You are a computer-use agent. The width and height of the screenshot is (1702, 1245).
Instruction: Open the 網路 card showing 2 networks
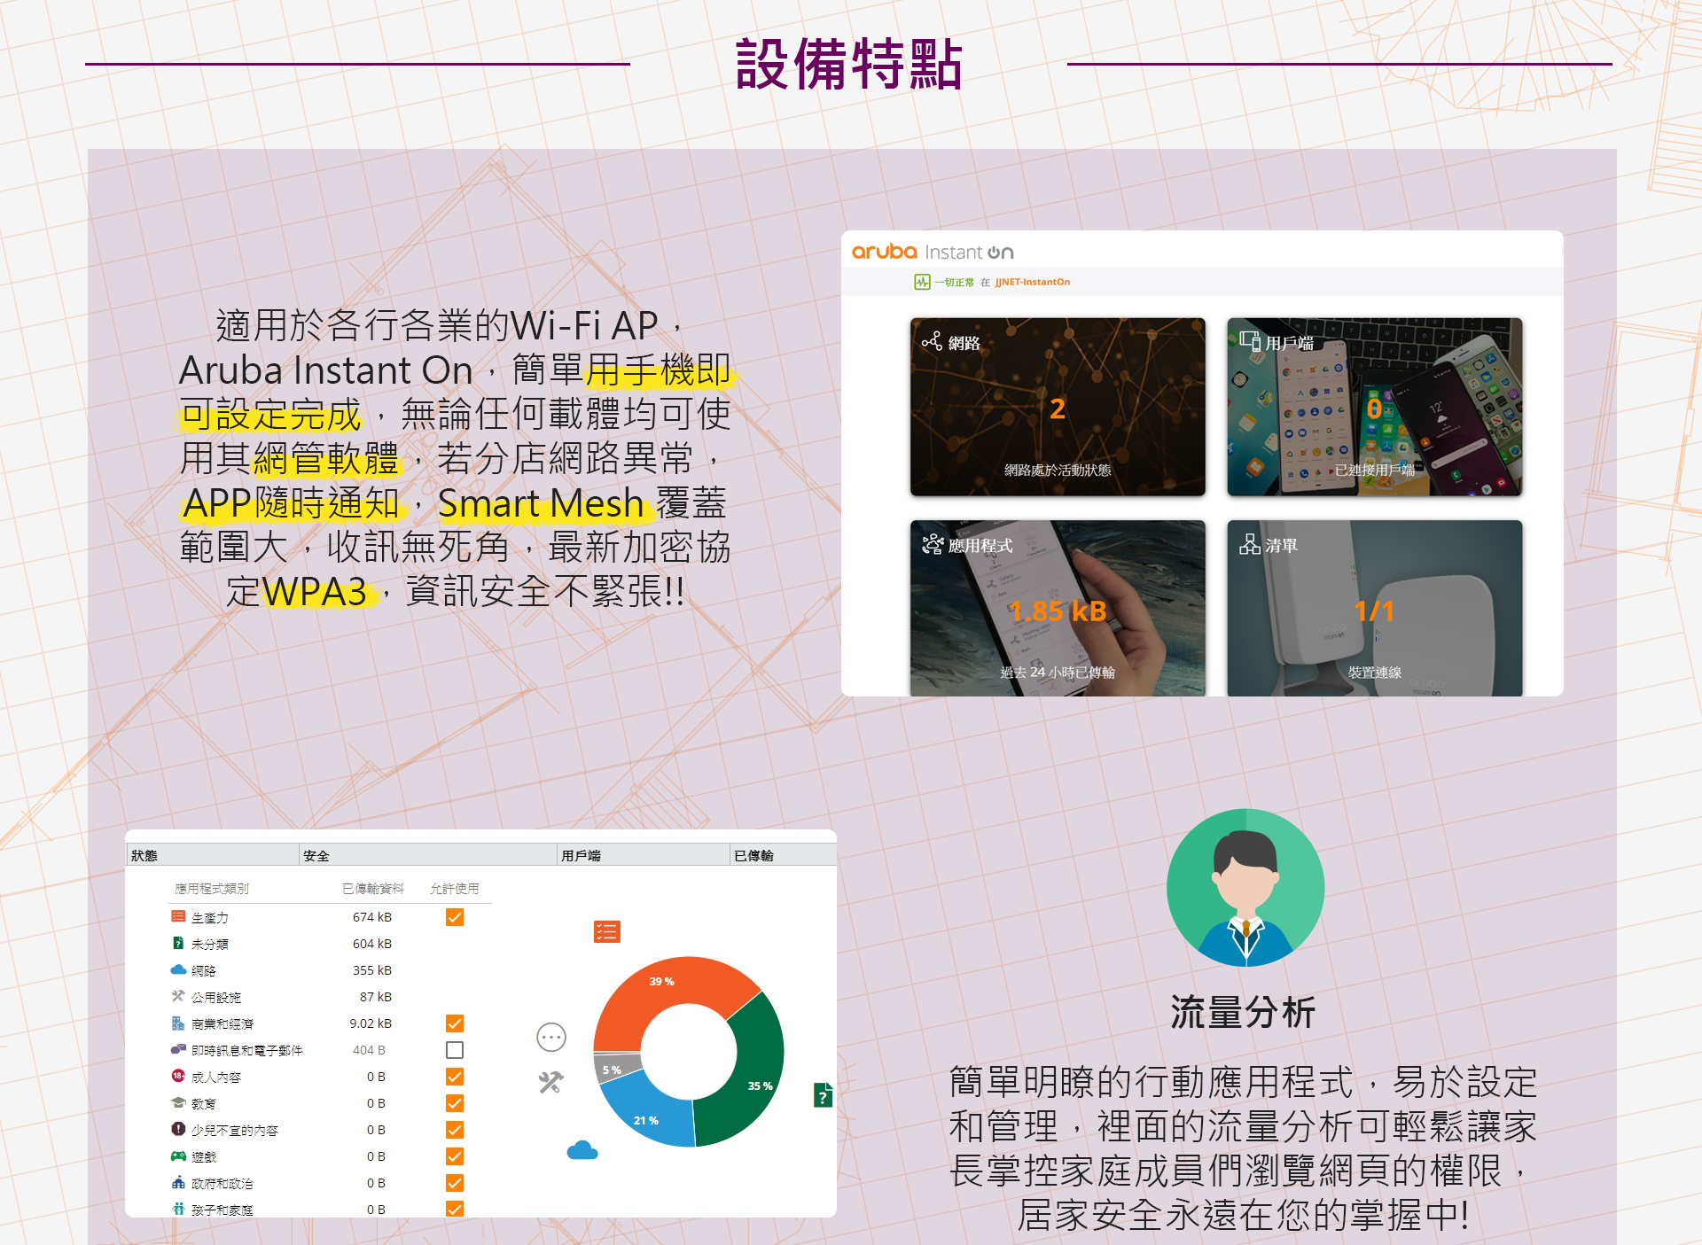pyautogui.click(x=1058, y=407)
